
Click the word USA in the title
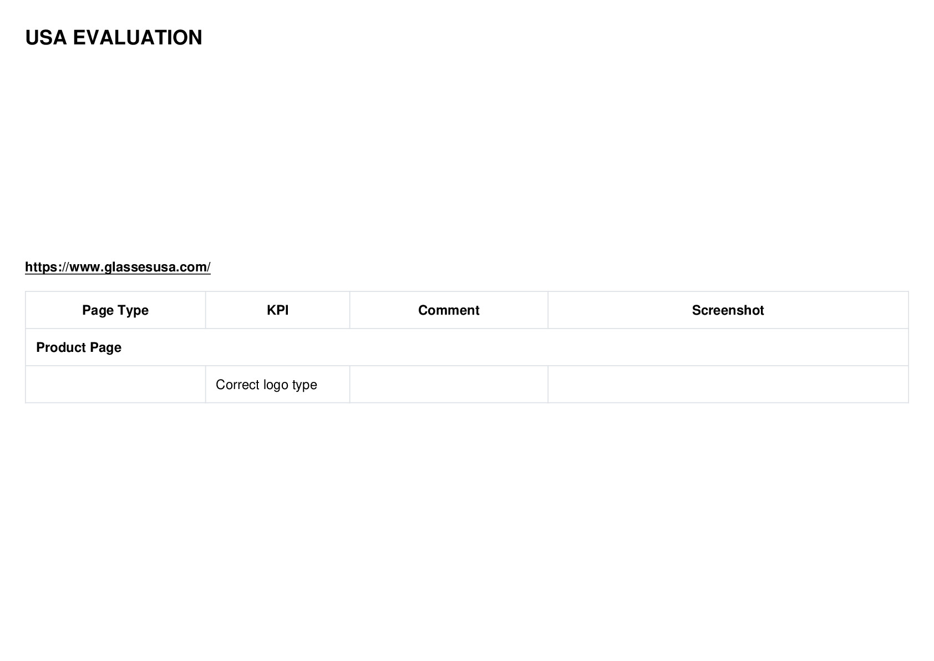46,38
